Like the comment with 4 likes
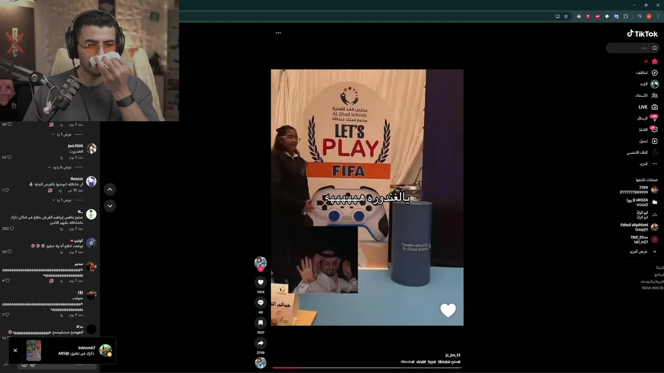 (x=7, y=280)
